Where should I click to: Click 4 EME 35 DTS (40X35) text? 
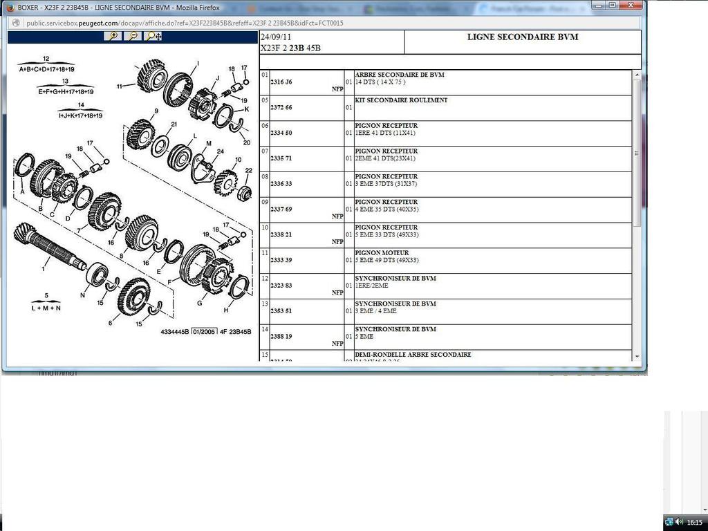pyautogui.click(x=386, y=209)
